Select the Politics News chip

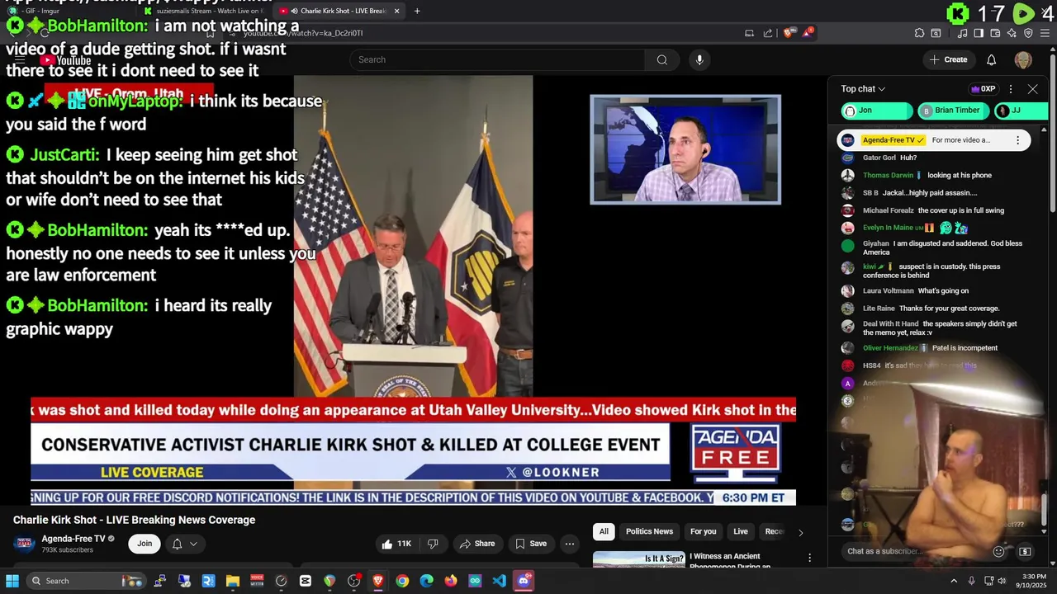pyautogui.click(x=649, y=532)
